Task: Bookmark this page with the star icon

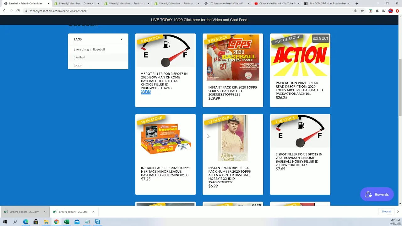Action: [362, 11]
